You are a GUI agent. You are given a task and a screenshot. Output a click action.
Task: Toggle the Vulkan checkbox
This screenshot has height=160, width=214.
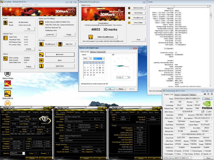175,154
